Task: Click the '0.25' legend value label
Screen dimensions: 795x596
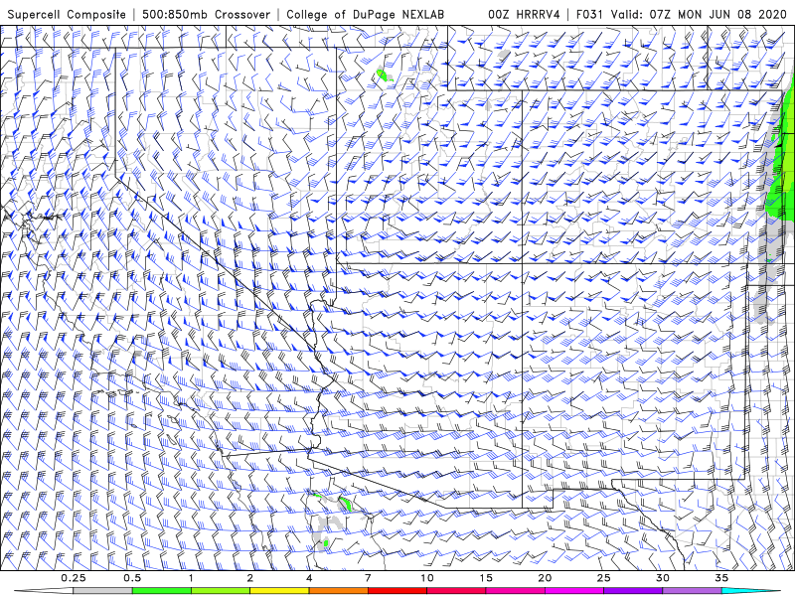Action: point(74,578)
